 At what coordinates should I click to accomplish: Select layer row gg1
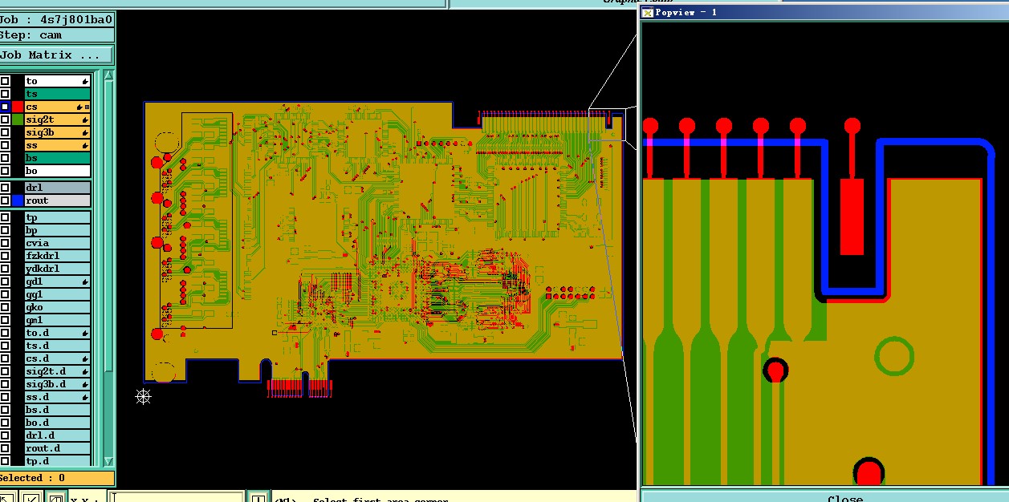click(x=57, y=294)
